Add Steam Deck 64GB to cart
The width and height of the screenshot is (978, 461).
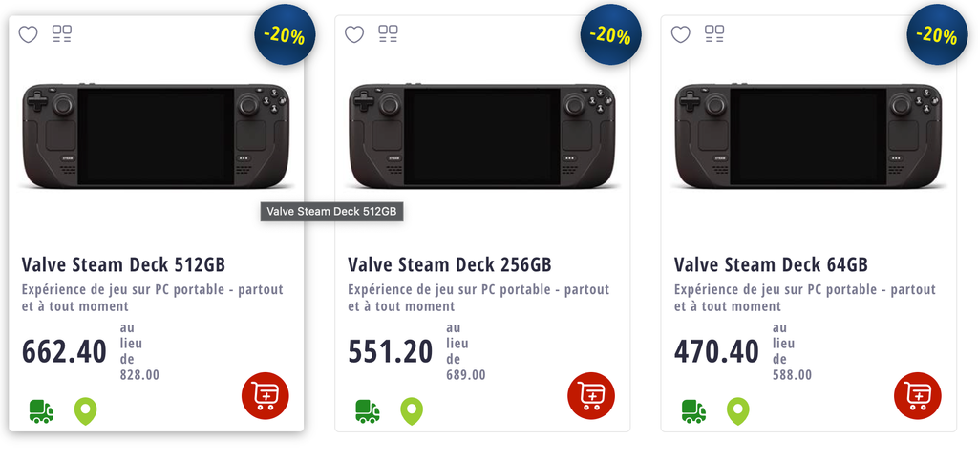[x=918, y=395]
